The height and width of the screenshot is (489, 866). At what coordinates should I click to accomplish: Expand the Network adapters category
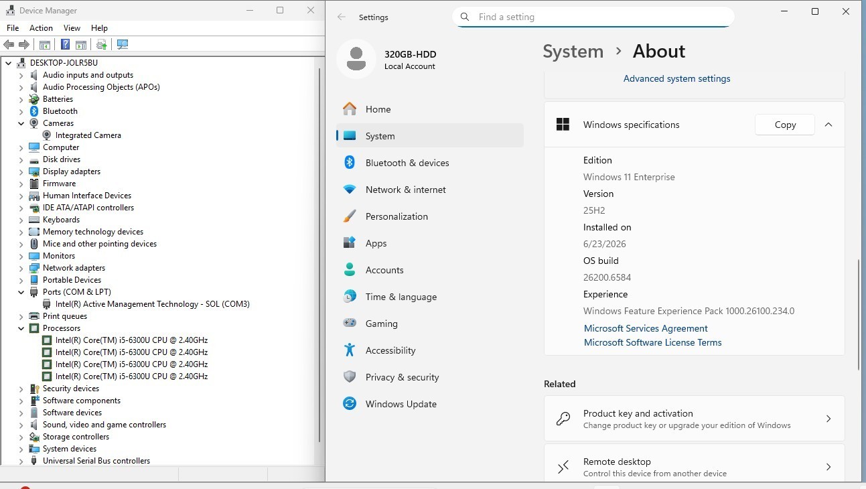click(x=21, y=268)
